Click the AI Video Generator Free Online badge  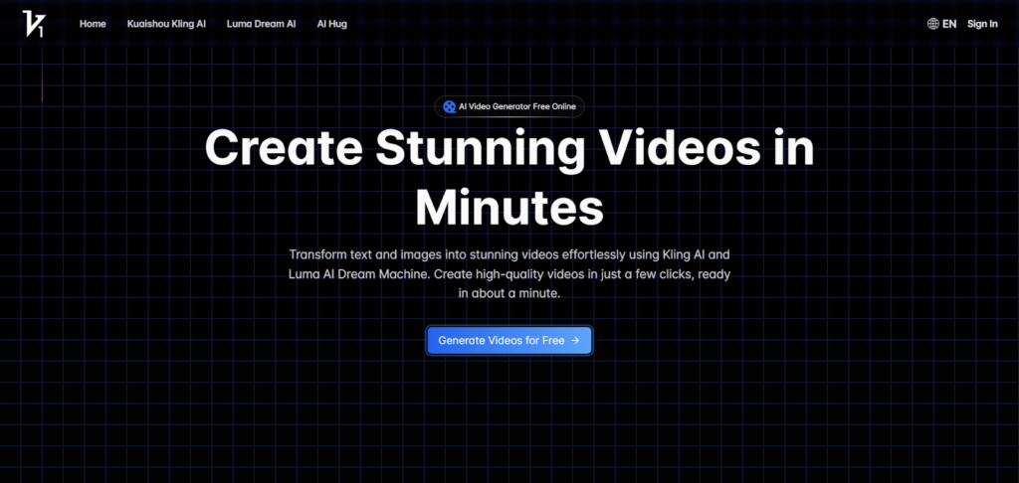pos(509,106)
